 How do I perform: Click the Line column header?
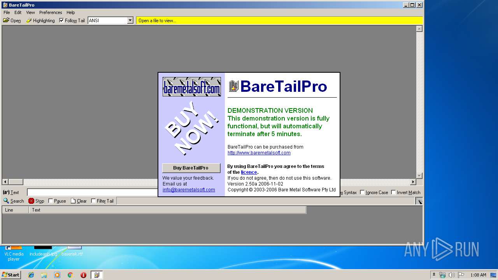16,210
